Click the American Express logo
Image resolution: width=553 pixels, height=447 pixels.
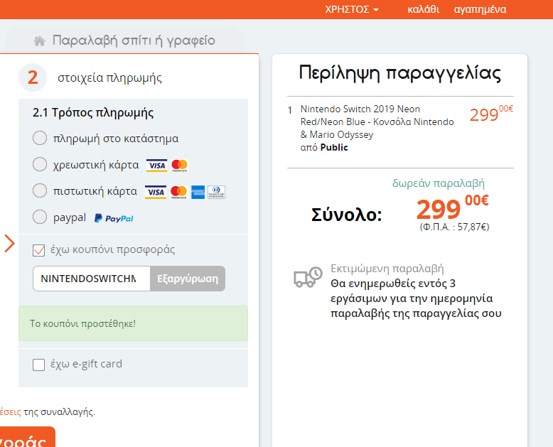tap(198, 192)
